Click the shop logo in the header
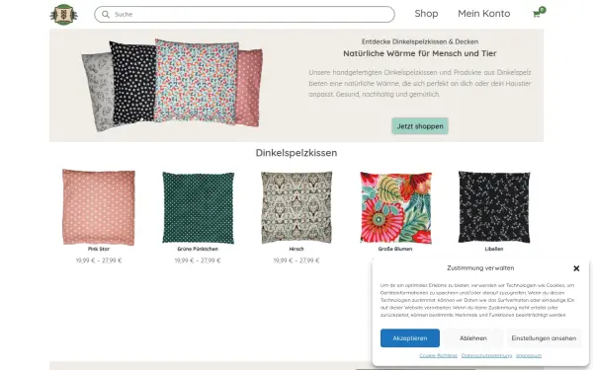The width and height of the screenshot is (593, 370). [64, 15]
